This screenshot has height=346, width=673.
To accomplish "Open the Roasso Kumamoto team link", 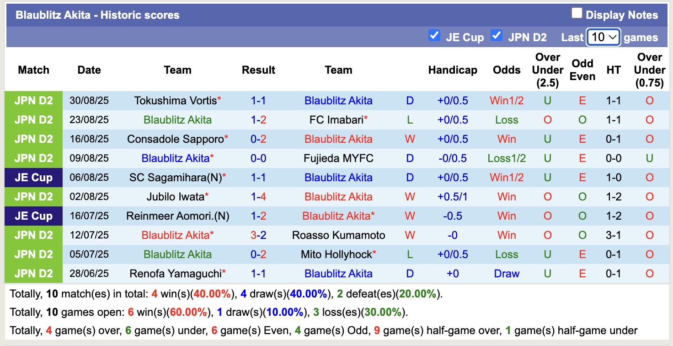I will [x=338, y=235].
